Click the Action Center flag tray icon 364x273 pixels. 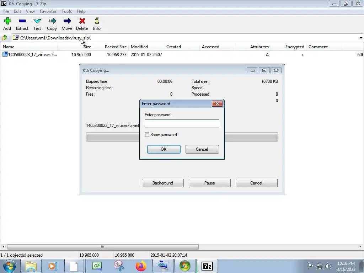[x=311, y=266]
